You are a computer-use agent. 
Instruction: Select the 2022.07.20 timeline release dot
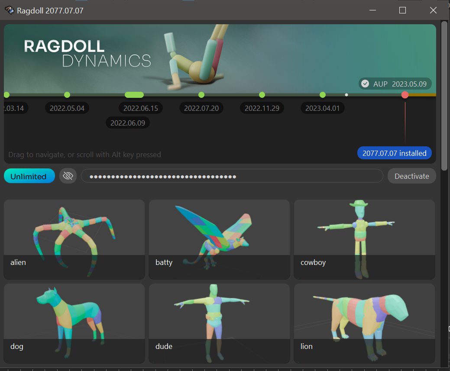click(201, 95)
